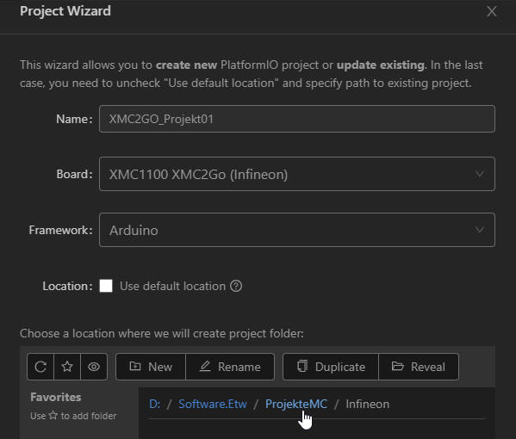The height and width of the screenshot is (439, 516).
Task: Click the star icon to add favorite folder
Action: (67, 367)
